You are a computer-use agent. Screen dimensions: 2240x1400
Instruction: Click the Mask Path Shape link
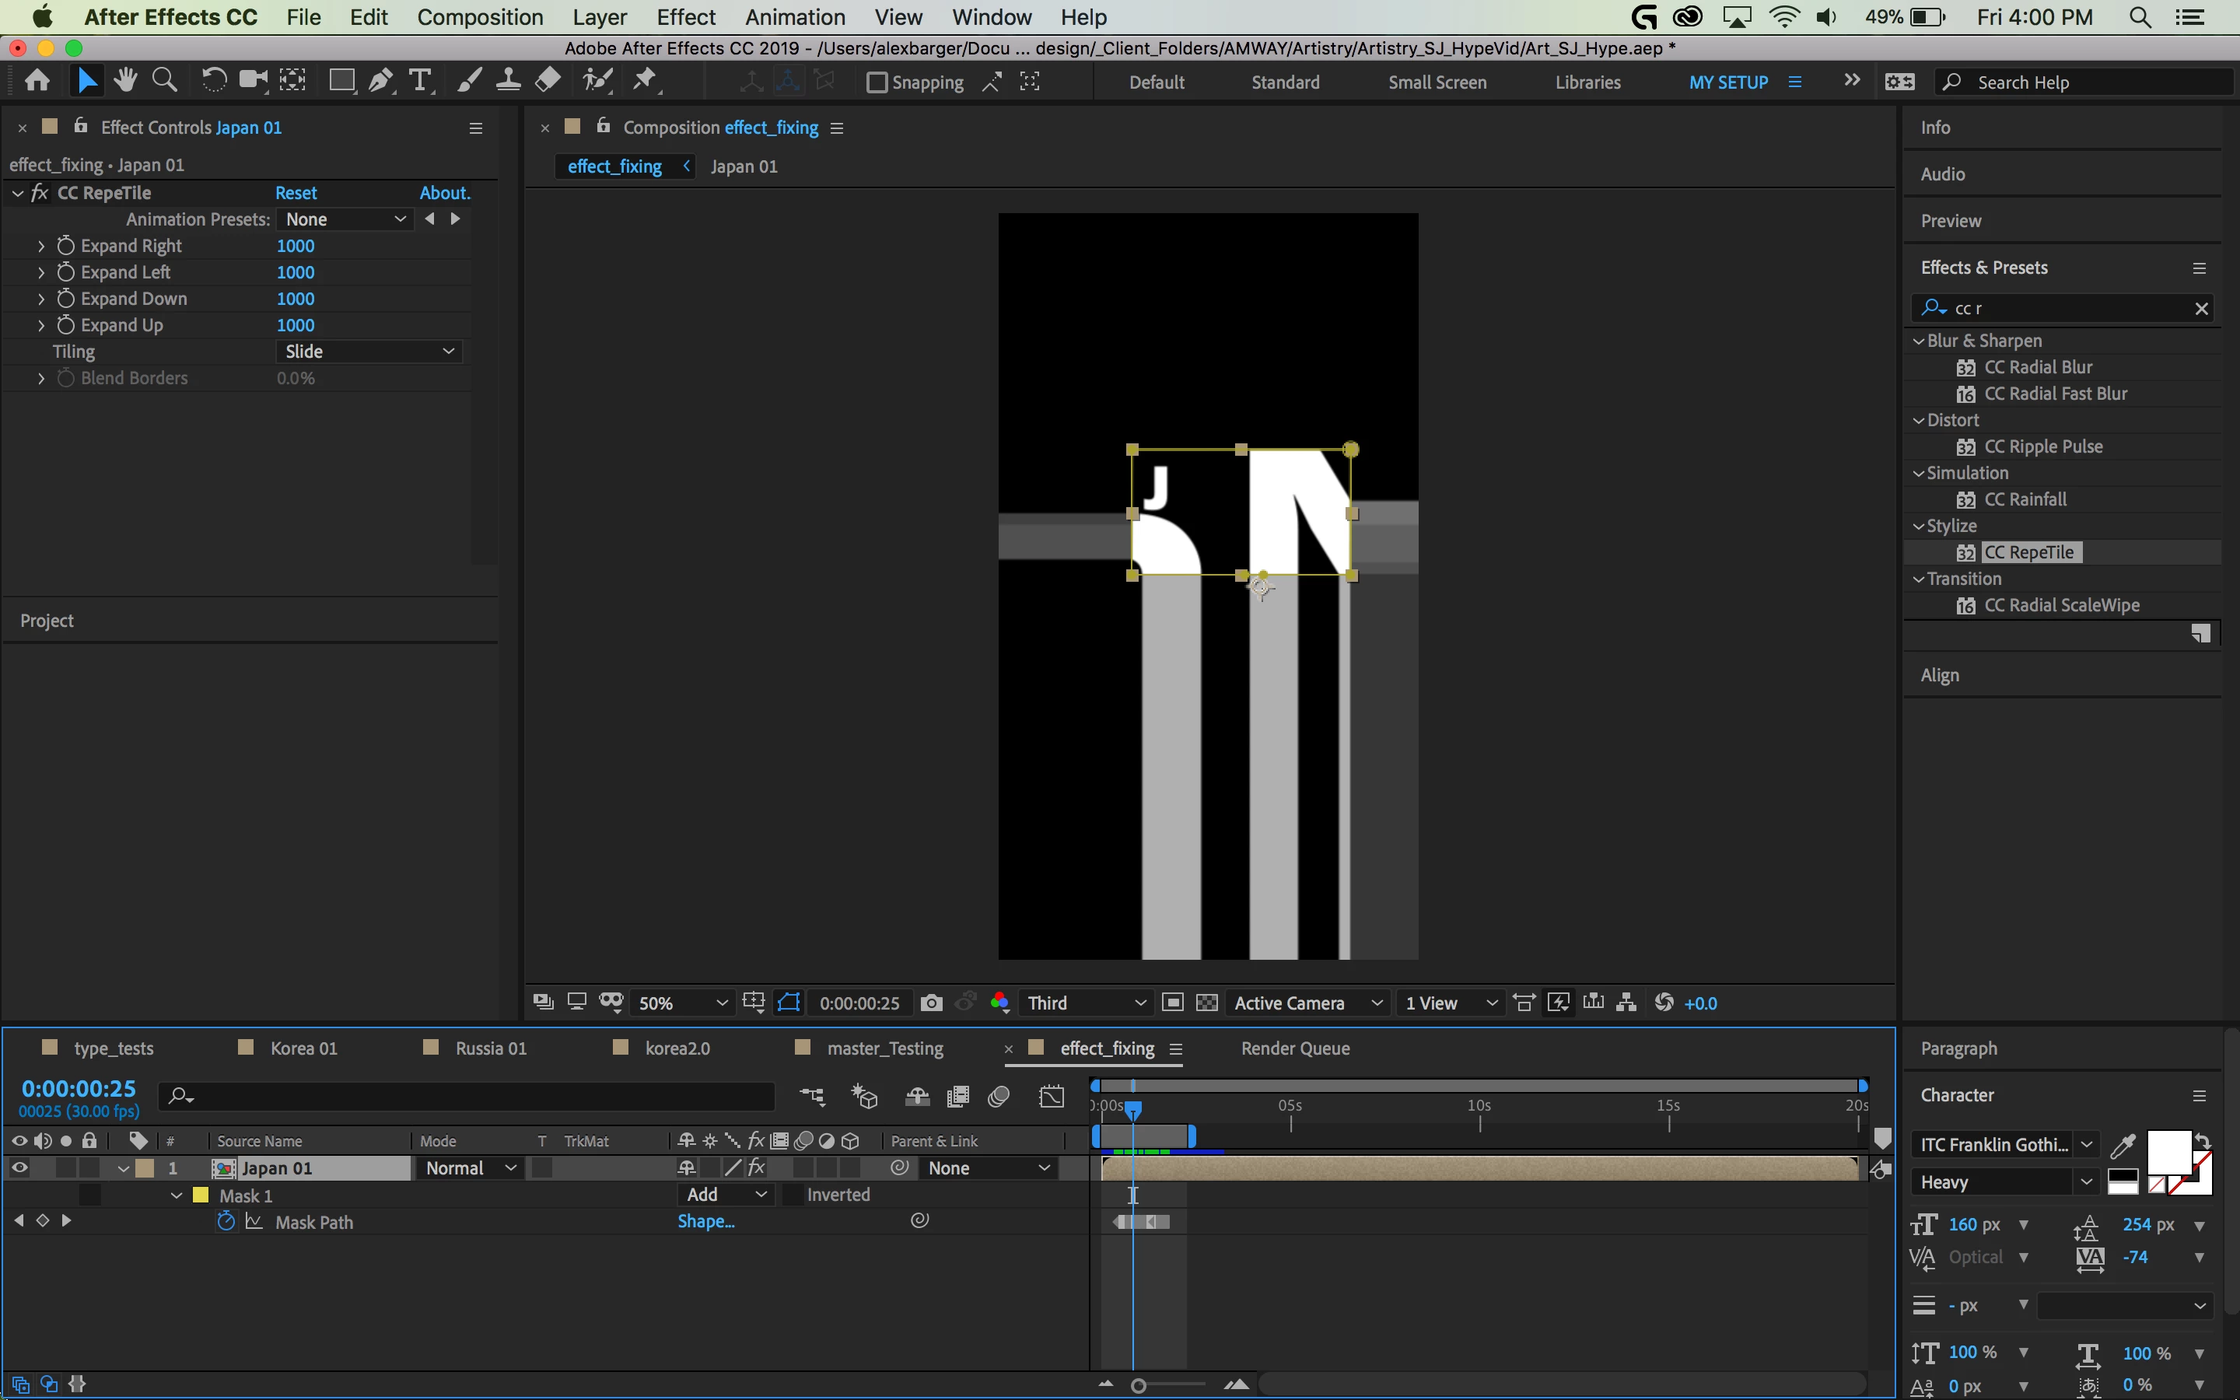(x=705, y=1221)
